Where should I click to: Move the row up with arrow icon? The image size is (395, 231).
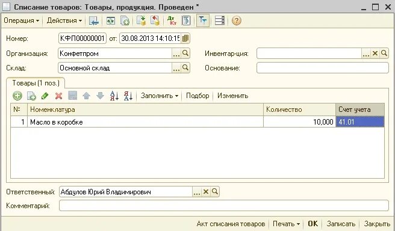pyautogui.click(x=87, y=96)
